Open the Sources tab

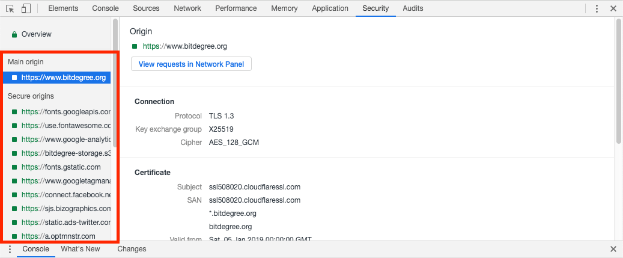[x=146, y=8]
